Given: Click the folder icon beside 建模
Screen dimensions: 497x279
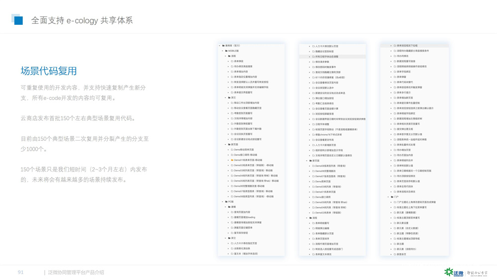Looking at the screenshot, I should coord(229,207).
